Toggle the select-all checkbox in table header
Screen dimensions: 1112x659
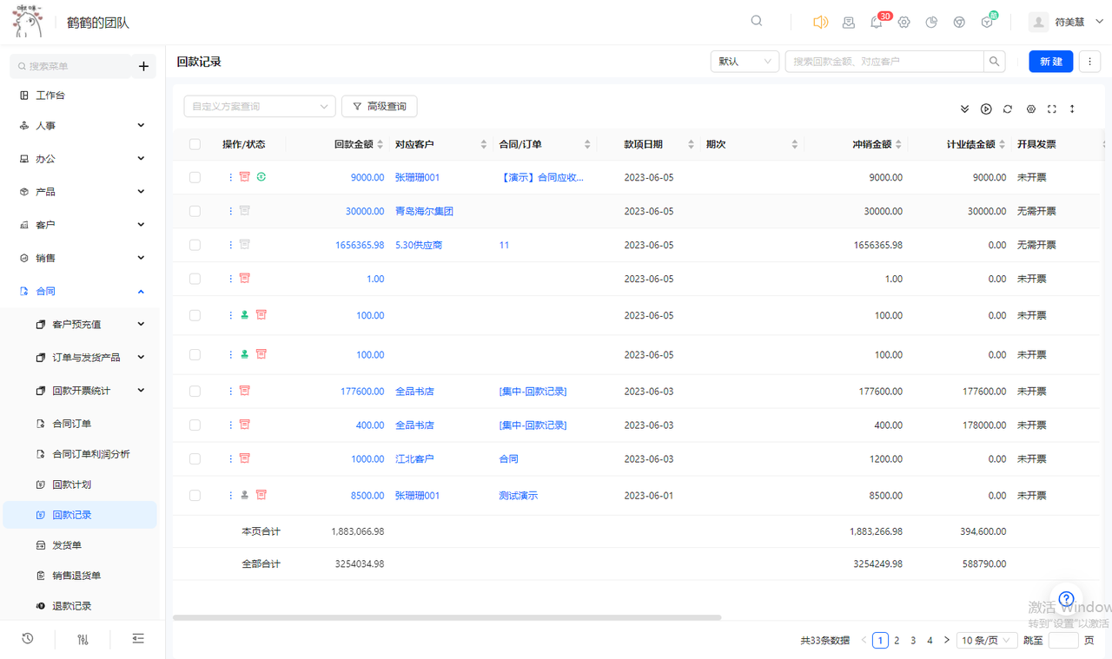(x=195, y=145)
